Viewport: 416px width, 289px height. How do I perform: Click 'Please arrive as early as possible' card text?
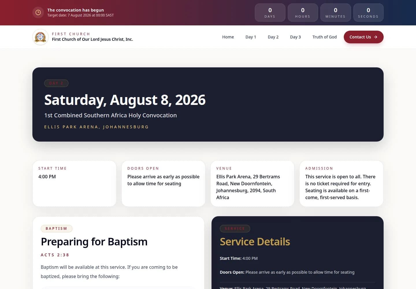point(164,180)
